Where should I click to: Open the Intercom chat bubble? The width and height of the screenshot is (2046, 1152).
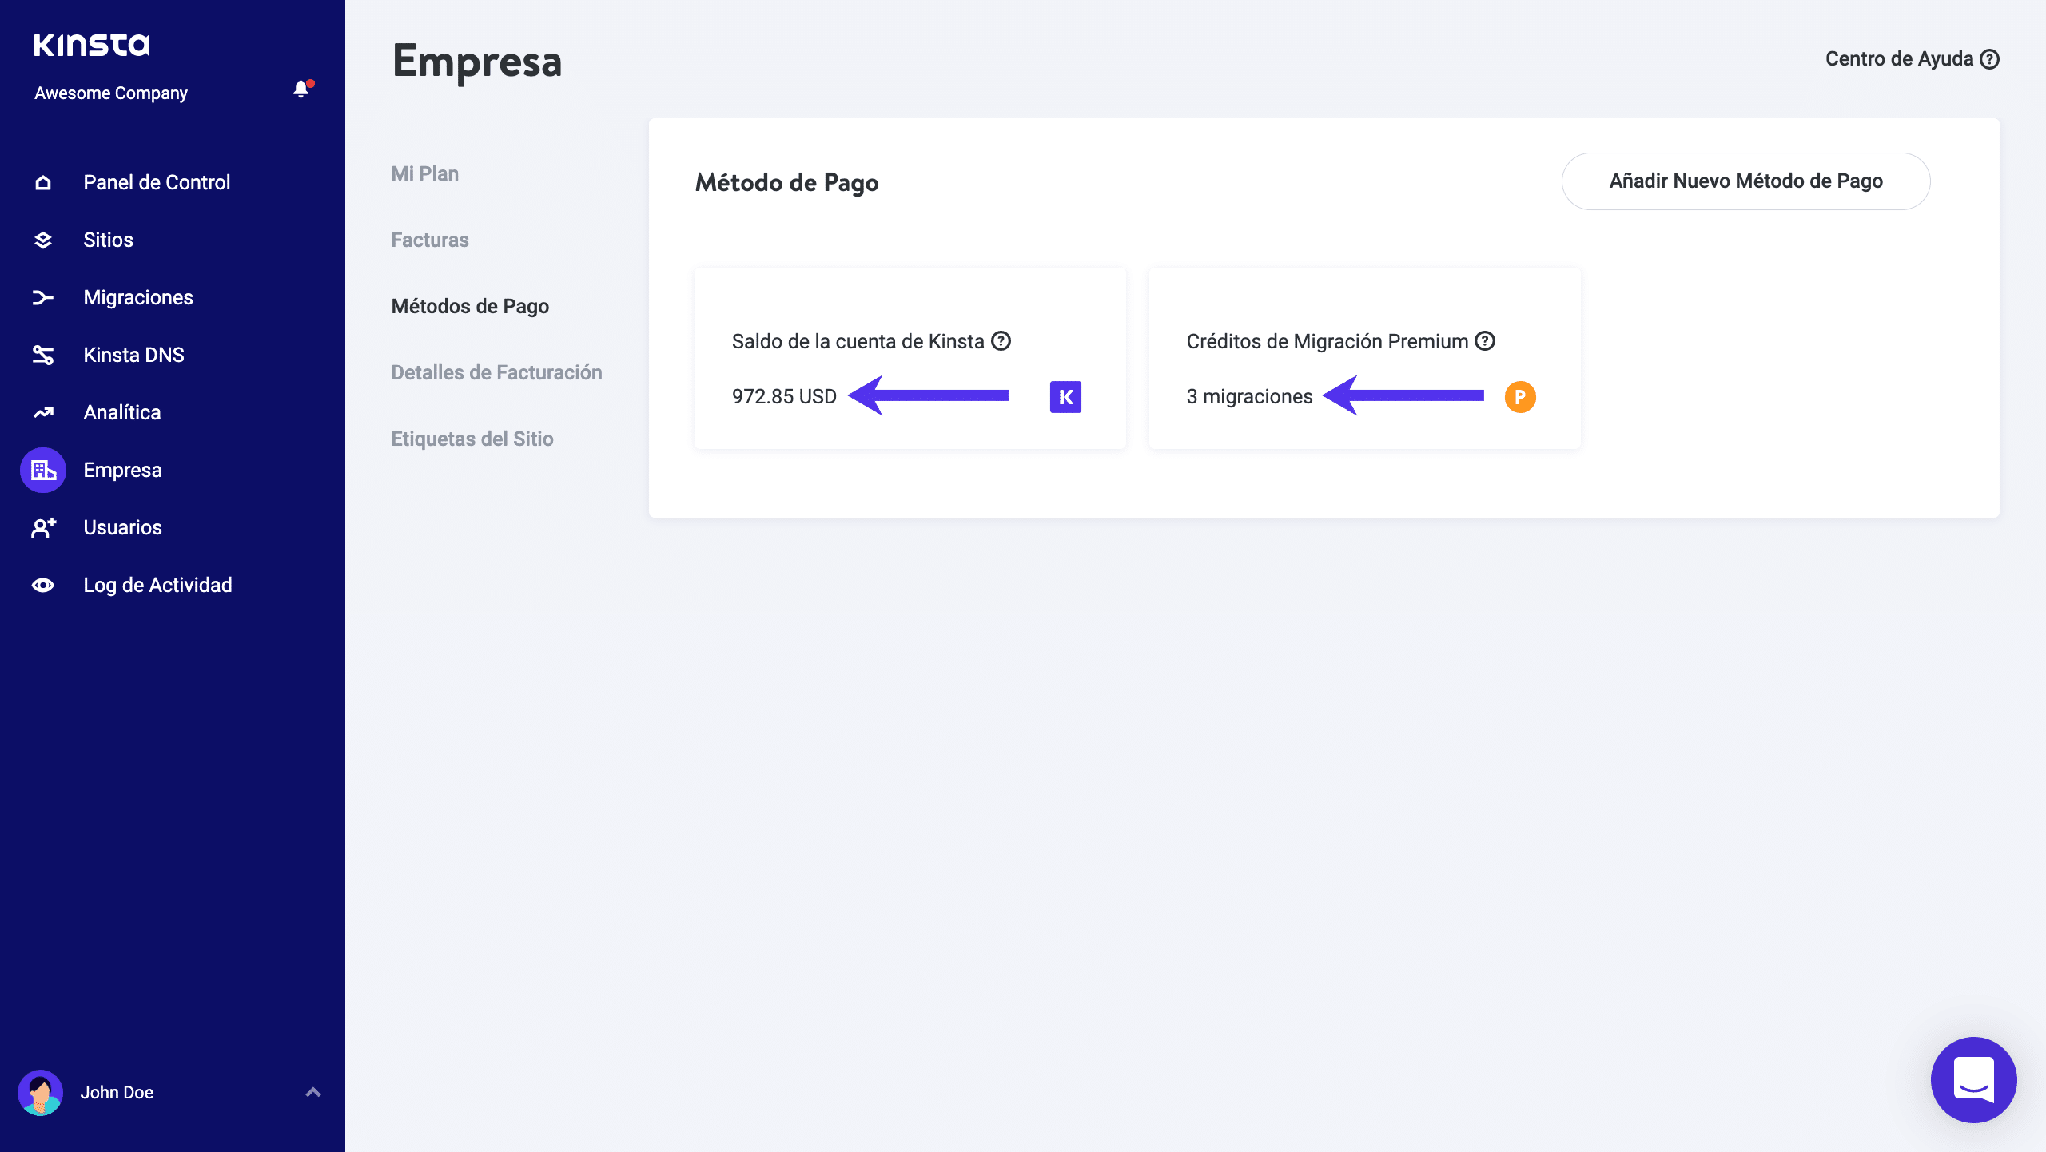coord(1973,1079)
